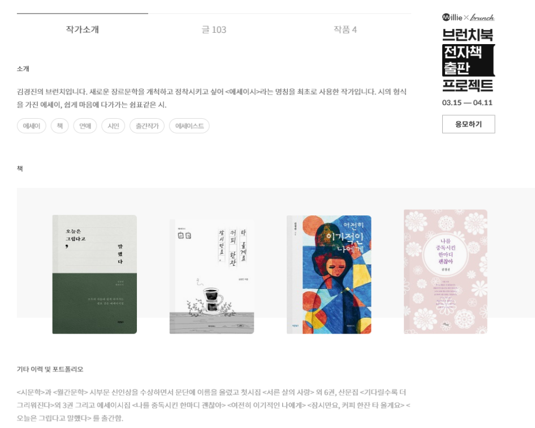Click the 에세이스트 keyword tag

[189, 126]
